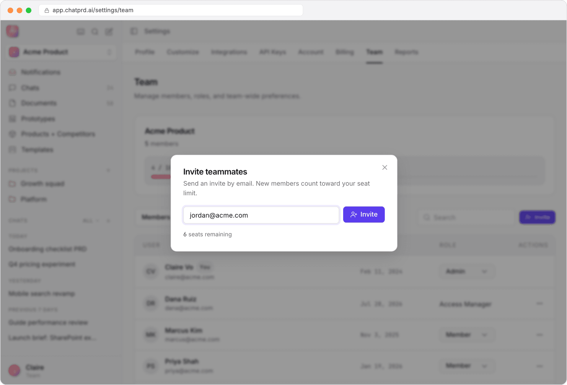Open Claire Vo's Admin role dropdown
This screenshot has width=567, height=385.
point(466,271)
